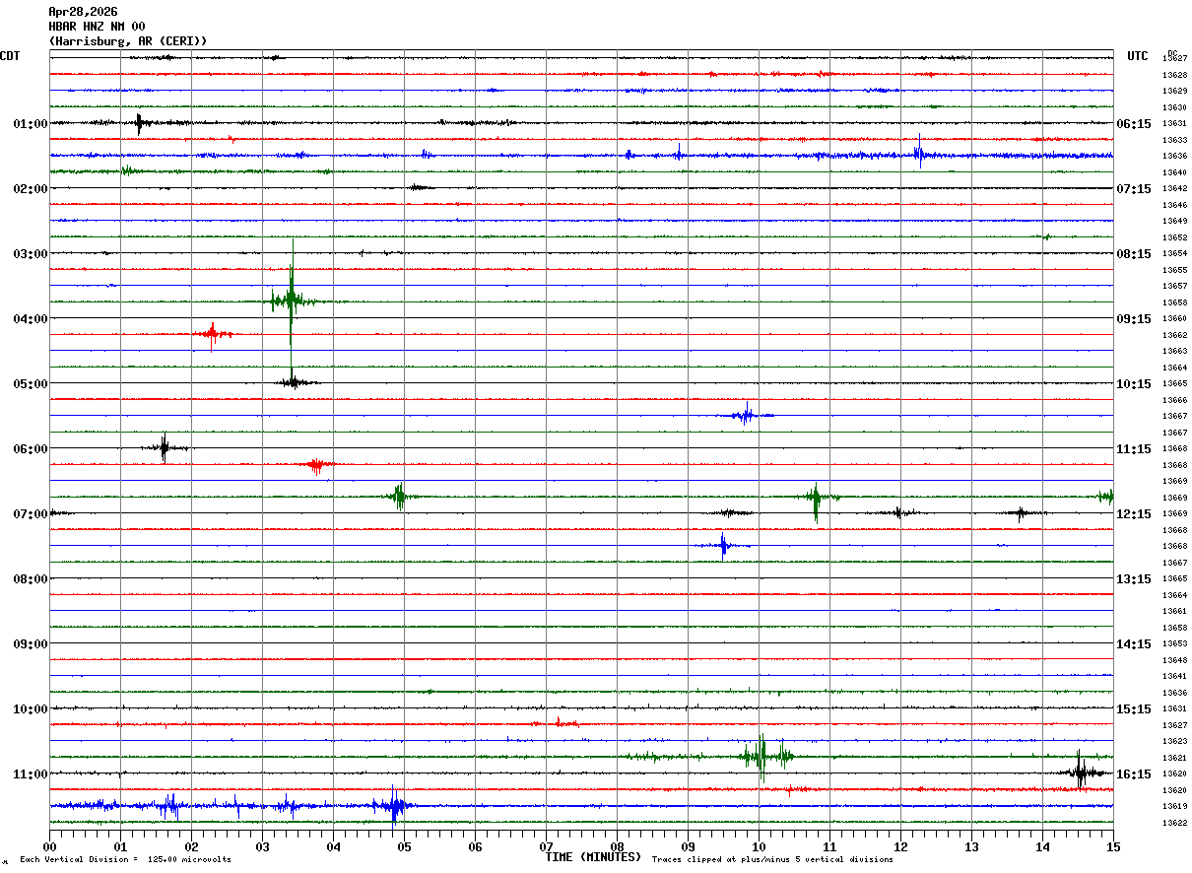Select the 11:00 CDT row label

point(31,774)
